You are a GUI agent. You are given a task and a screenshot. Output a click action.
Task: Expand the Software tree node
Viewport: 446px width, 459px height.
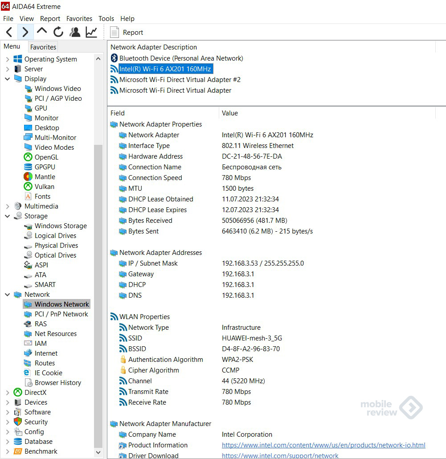click(8, 412)
